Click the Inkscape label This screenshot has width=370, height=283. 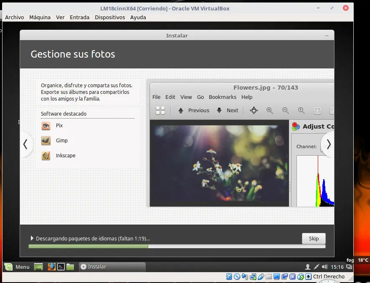point(66,156)
